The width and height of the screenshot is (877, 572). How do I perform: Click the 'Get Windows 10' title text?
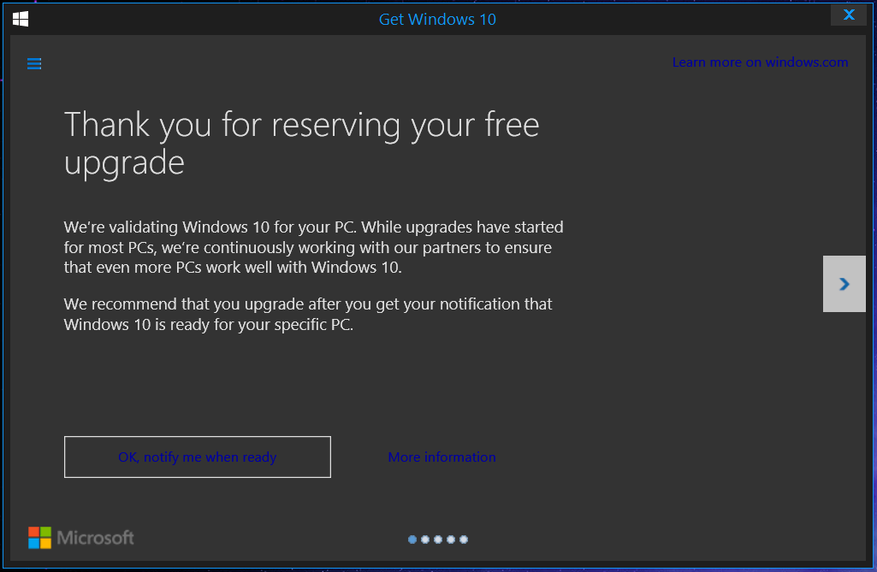pyautogui.click(x=437, y=20)
